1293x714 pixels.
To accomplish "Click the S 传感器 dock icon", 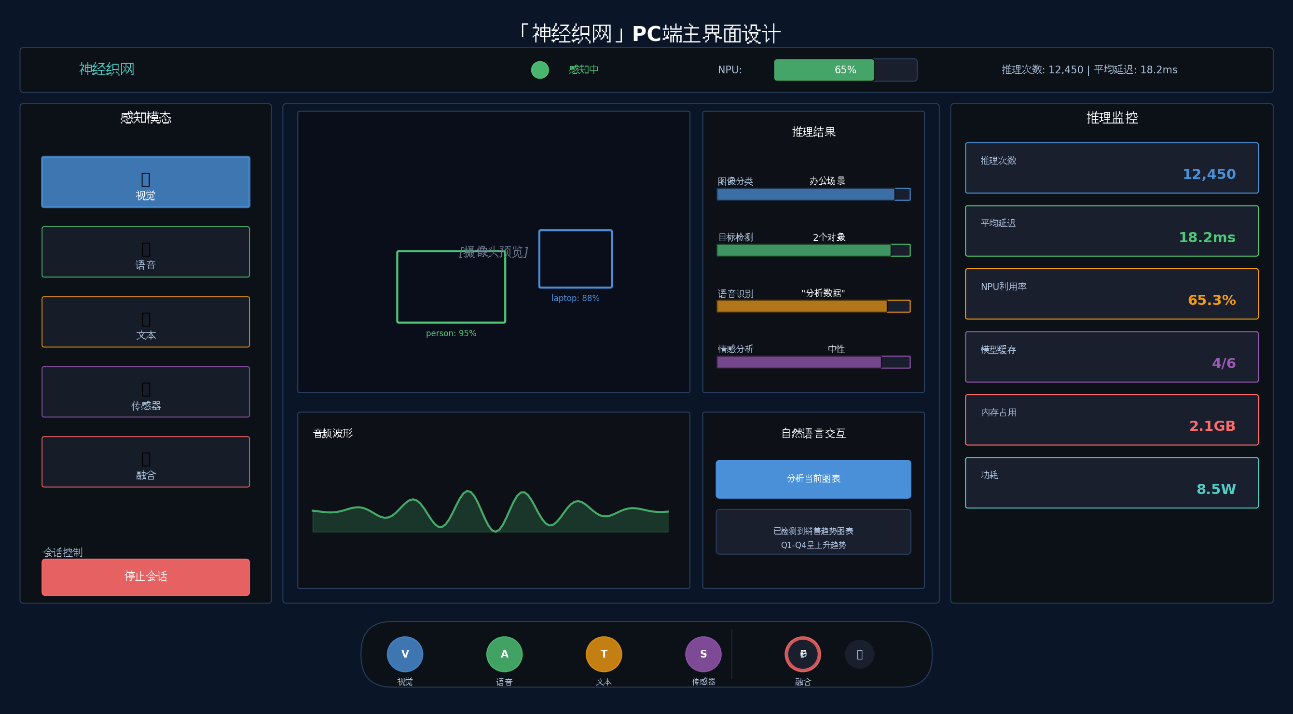I will click(x=703, y=654).
